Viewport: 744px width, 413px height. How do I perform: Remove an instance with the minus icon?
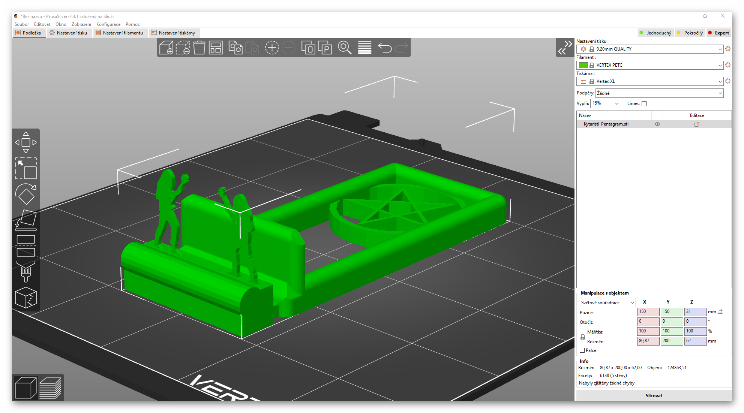(288, 48)
